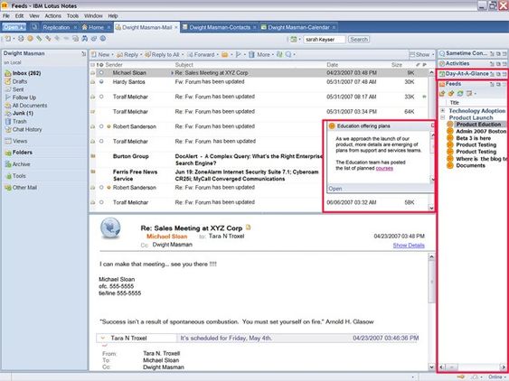Image resolution: width=509 pixels, height=381 pixels.
Task: Open the More dropdown in mail toolbar
Action: [x=265, y=54]
